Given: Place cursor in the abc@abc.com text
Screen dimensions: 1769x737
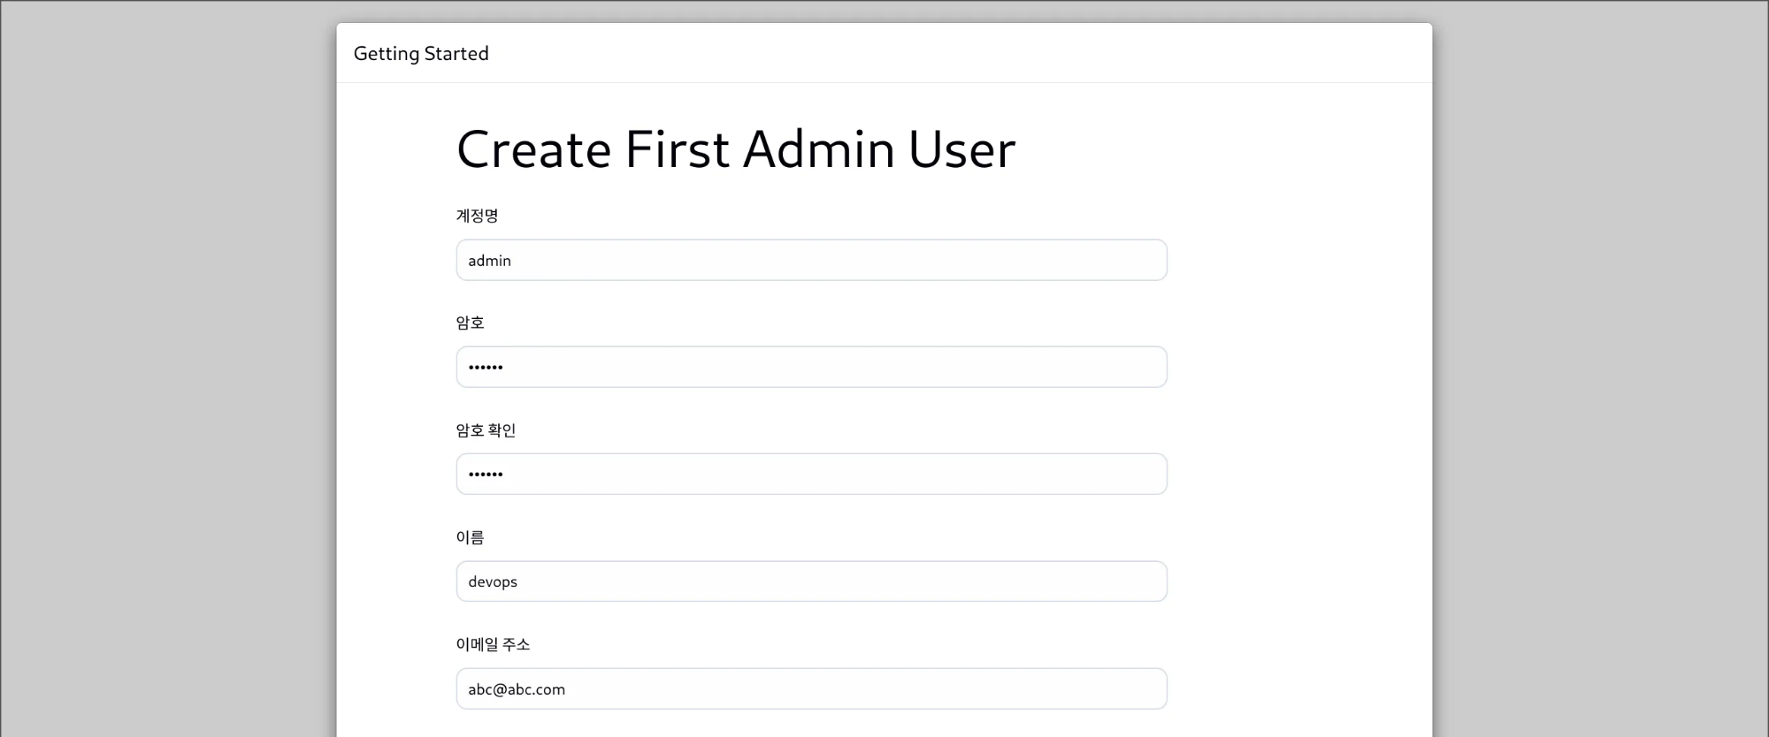Looking at the screenshot, I should [517, 689].
